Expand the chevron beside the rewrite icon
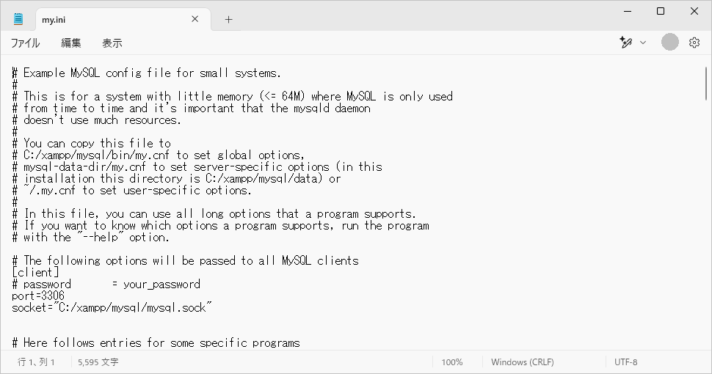The width and height of the screenshot is (712, 374). click(x=643, y=43)
